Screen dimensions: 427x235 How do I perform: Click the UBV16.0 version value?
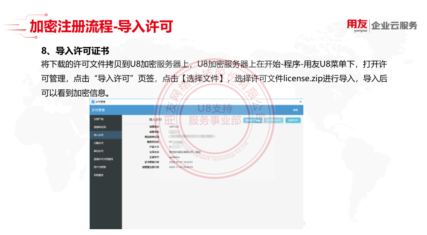[x=174, y=126]
